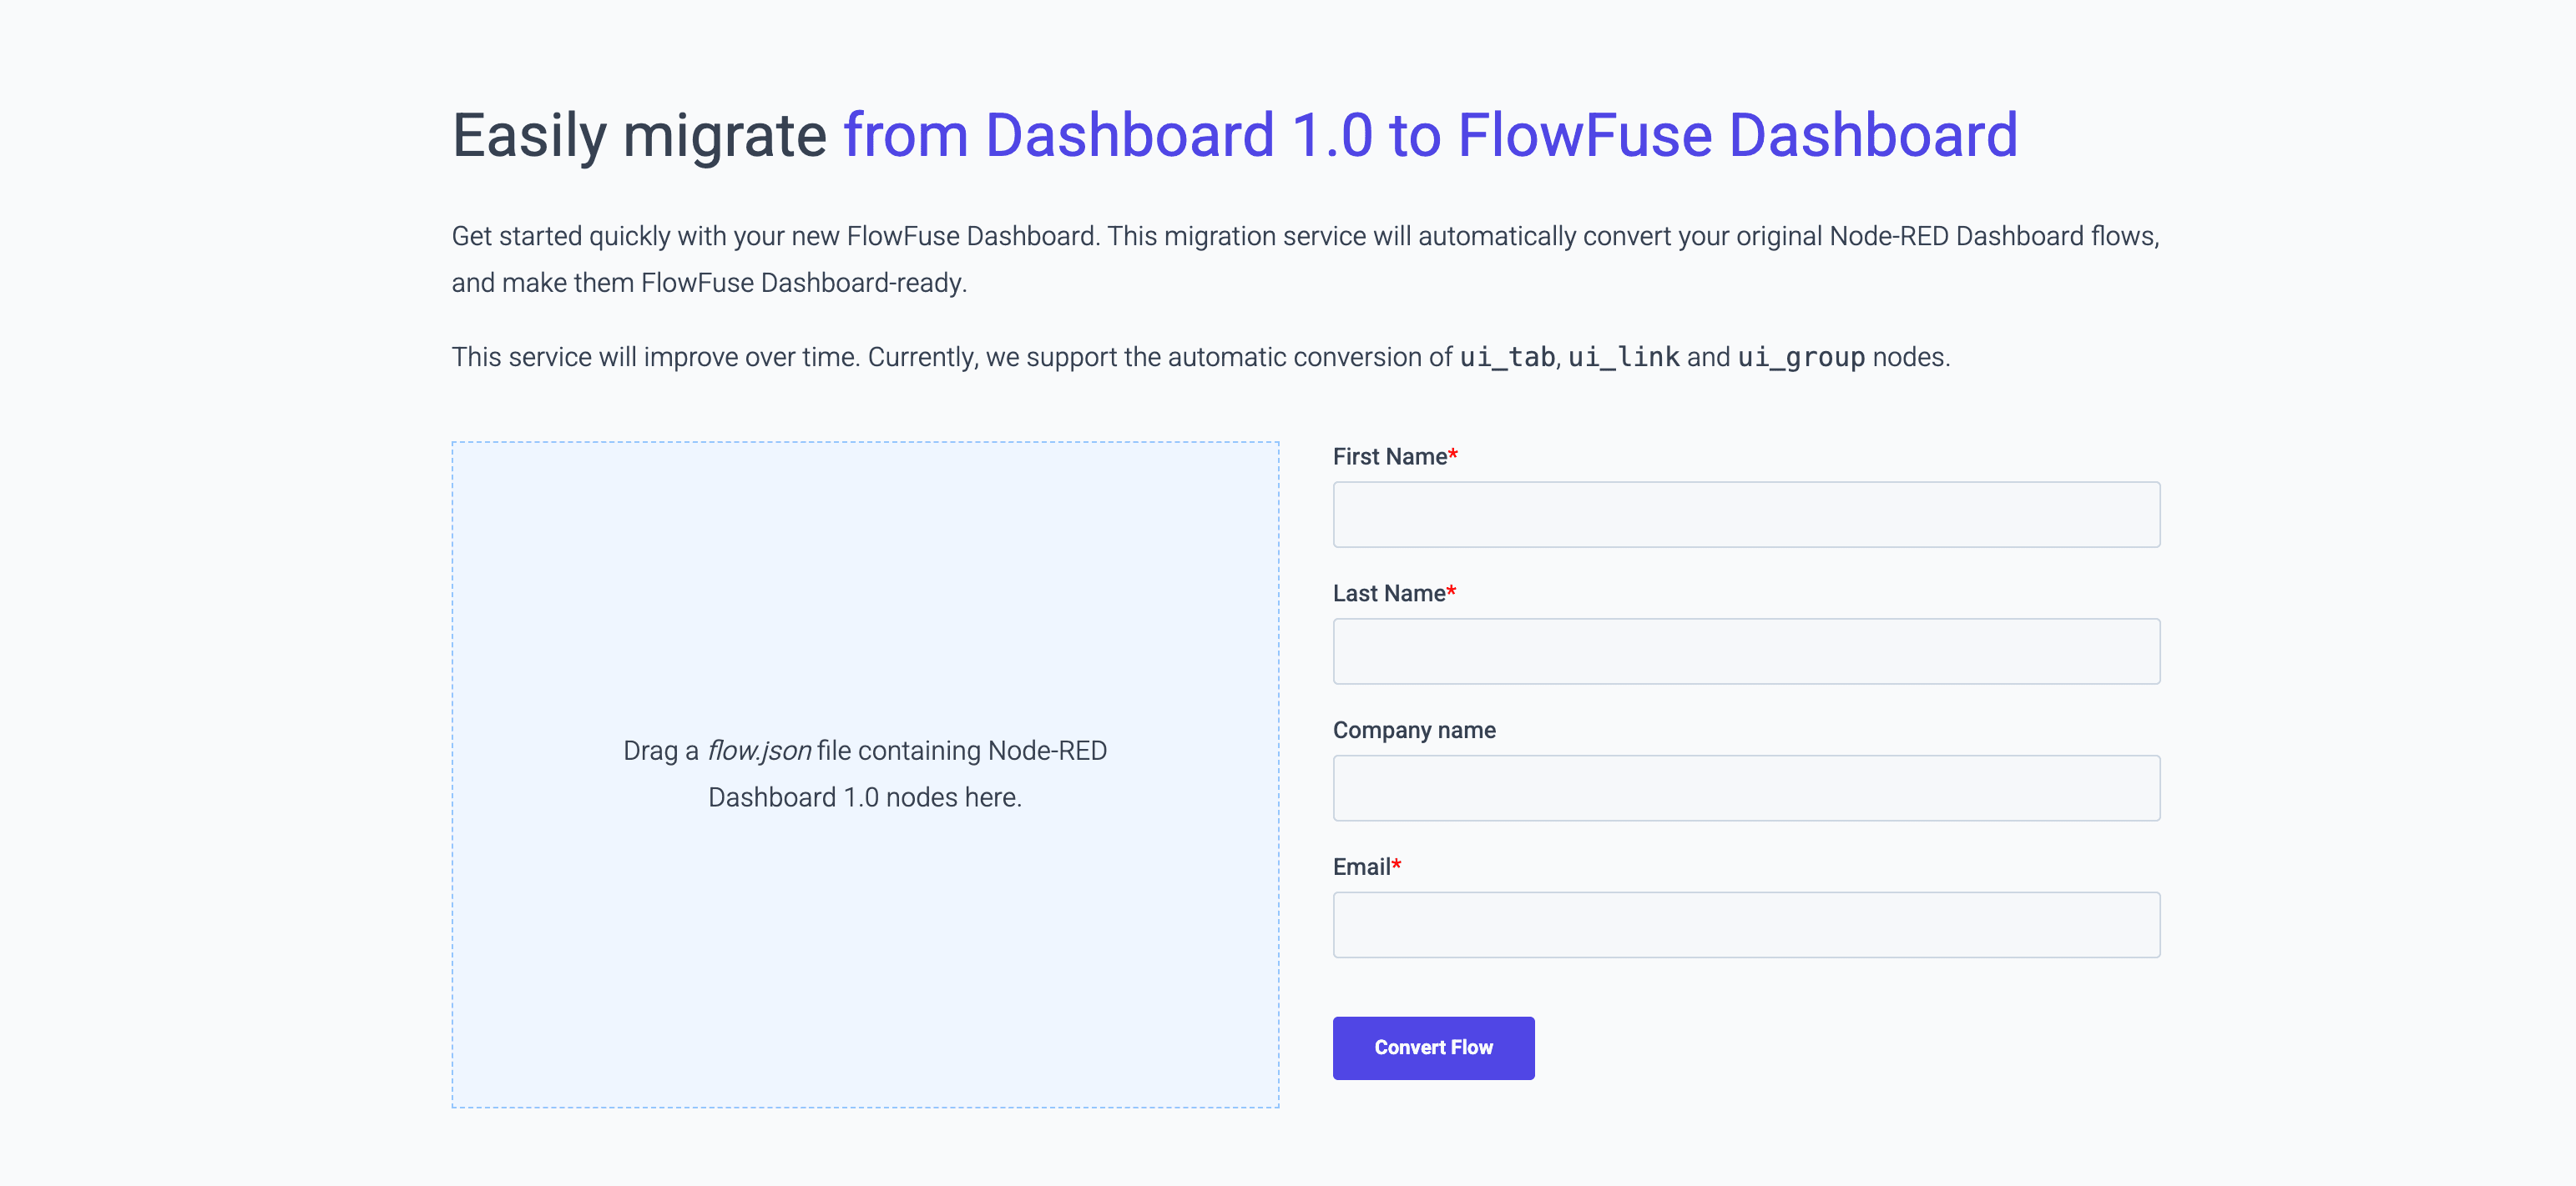Image resolution: width=2576 pixels, height=1186 pixels.
Task: Select the Company name label
Action: [1413, 730]
